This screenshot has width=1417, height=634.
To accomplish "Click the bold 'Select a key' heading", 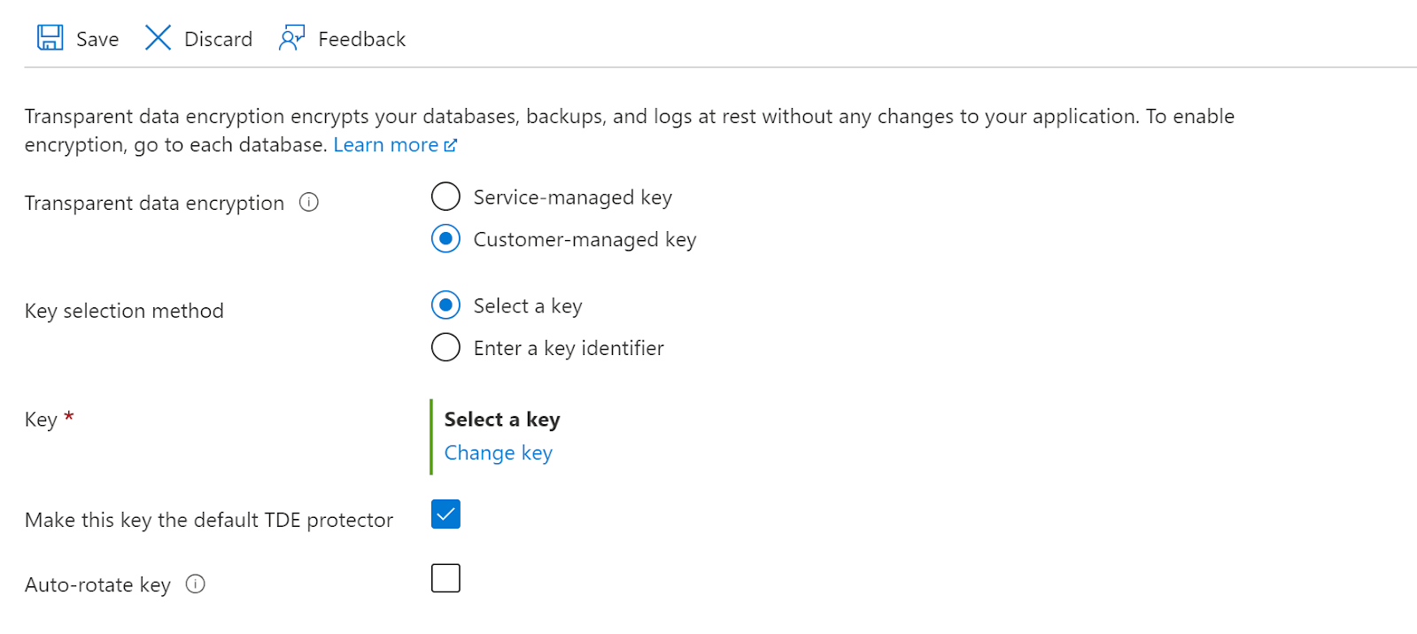I will click(x=502, y=419).
